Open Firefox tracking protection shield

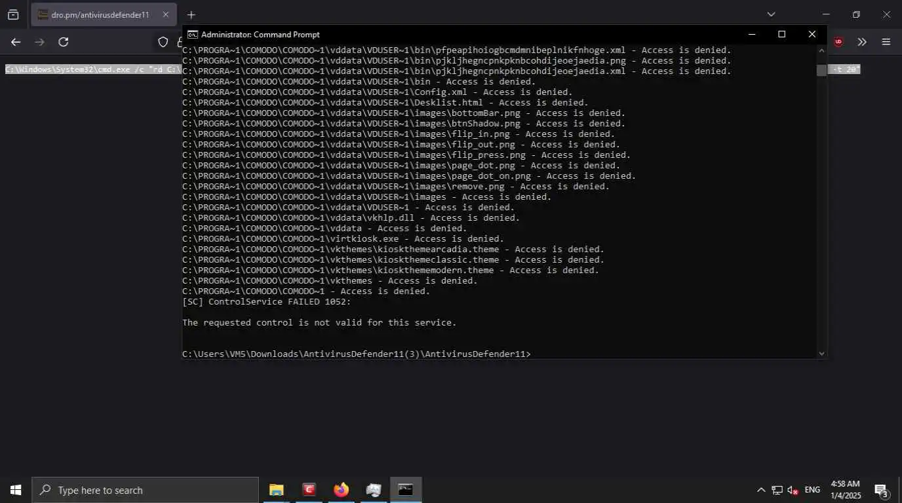coord(163,42)
